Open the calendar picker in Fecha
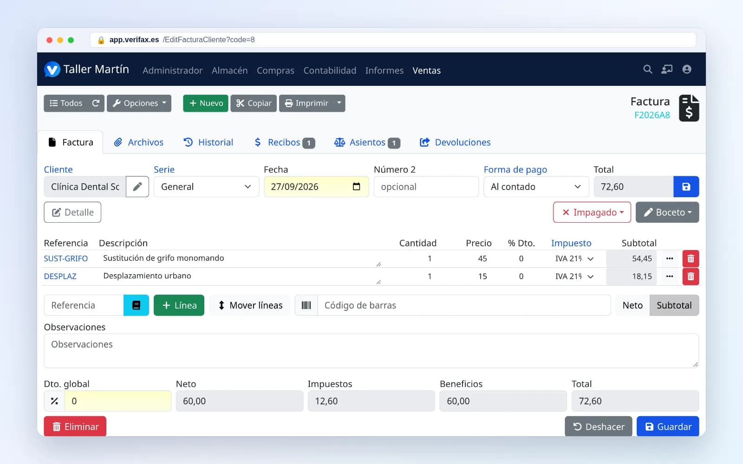The width and height of the screenshot is (743, 464). [x=356, y=187]
